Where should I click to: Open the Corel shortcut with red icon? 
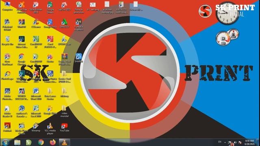(x=50, y=42)
